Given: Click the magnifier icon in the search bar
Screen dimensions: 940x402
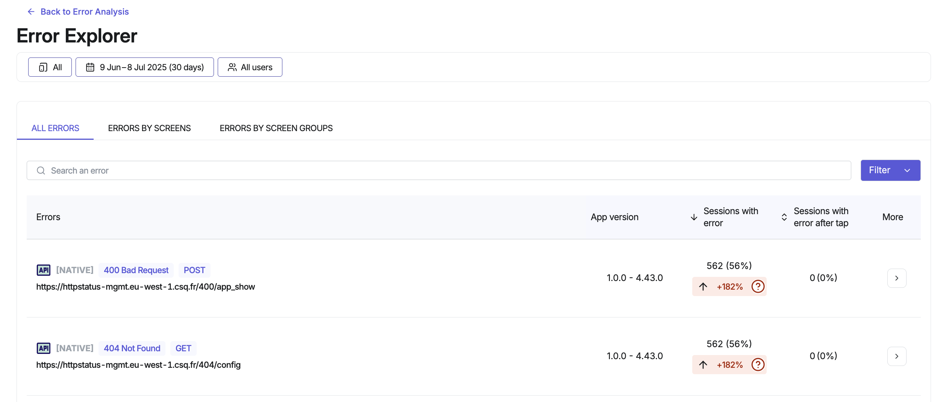Looking at the screenshot, I should pyautogui.click(x=41, y=170).
